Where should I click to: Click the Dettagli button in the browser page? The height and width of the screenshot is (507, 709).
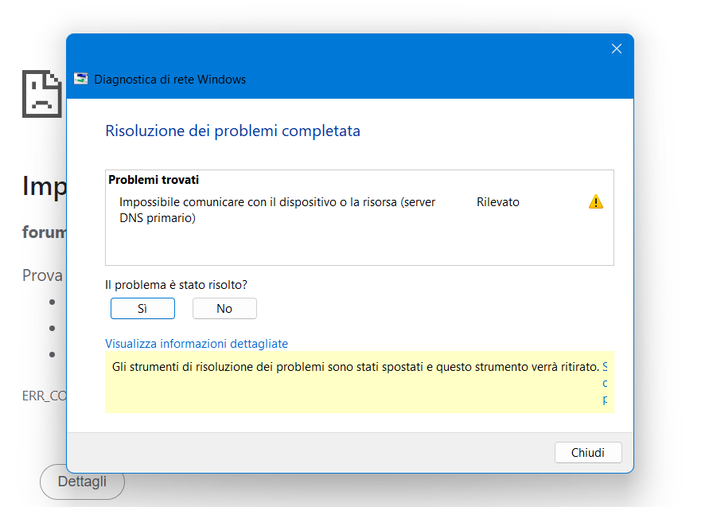82,482
